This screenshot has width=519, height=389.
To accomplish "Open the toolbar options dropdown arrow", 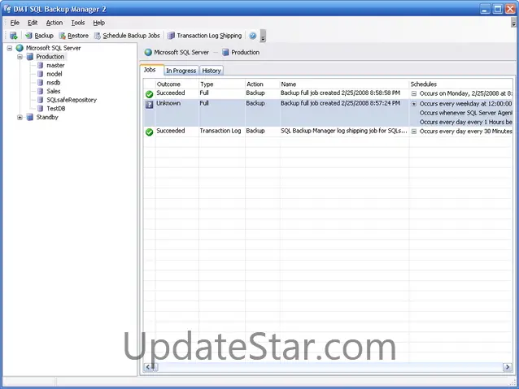I will point(263,36).
